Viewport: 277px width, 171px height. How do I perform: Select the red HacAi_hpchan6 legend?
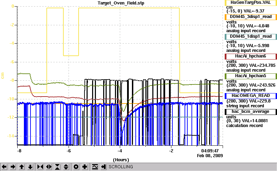[x=251, y=56]
